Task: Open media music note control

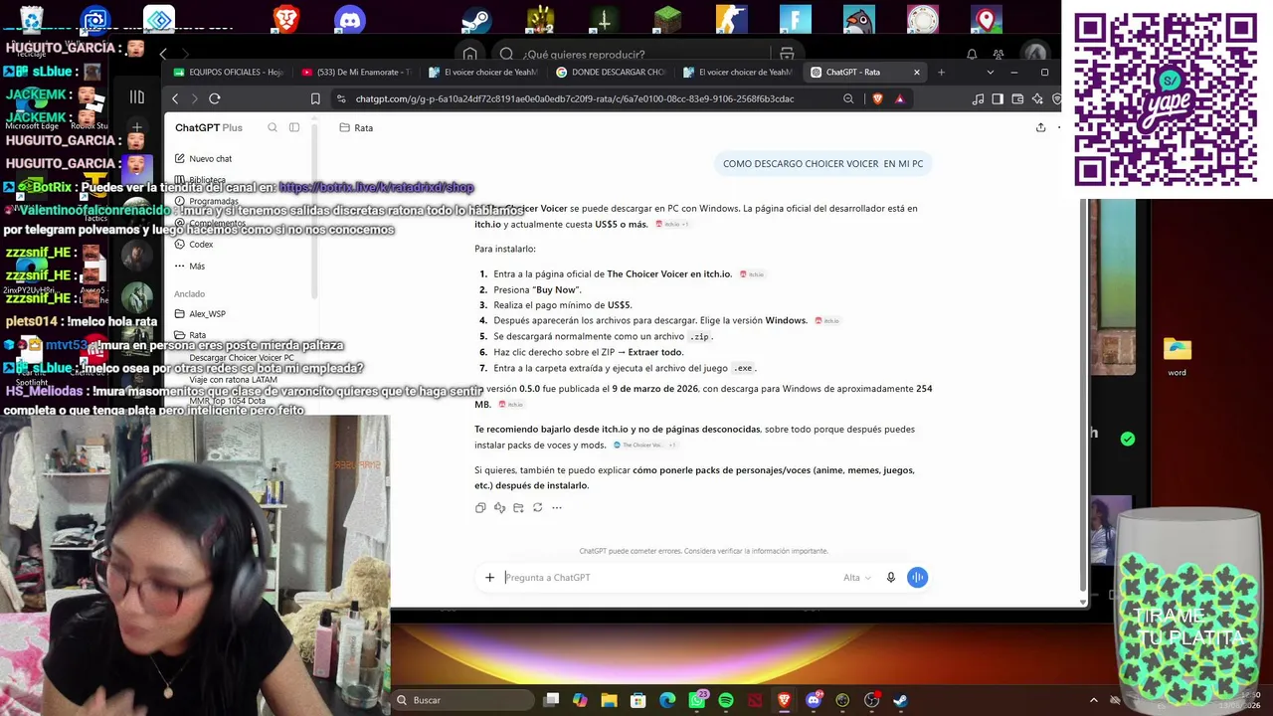Action: pyautogui.click(x=978, y=98)
